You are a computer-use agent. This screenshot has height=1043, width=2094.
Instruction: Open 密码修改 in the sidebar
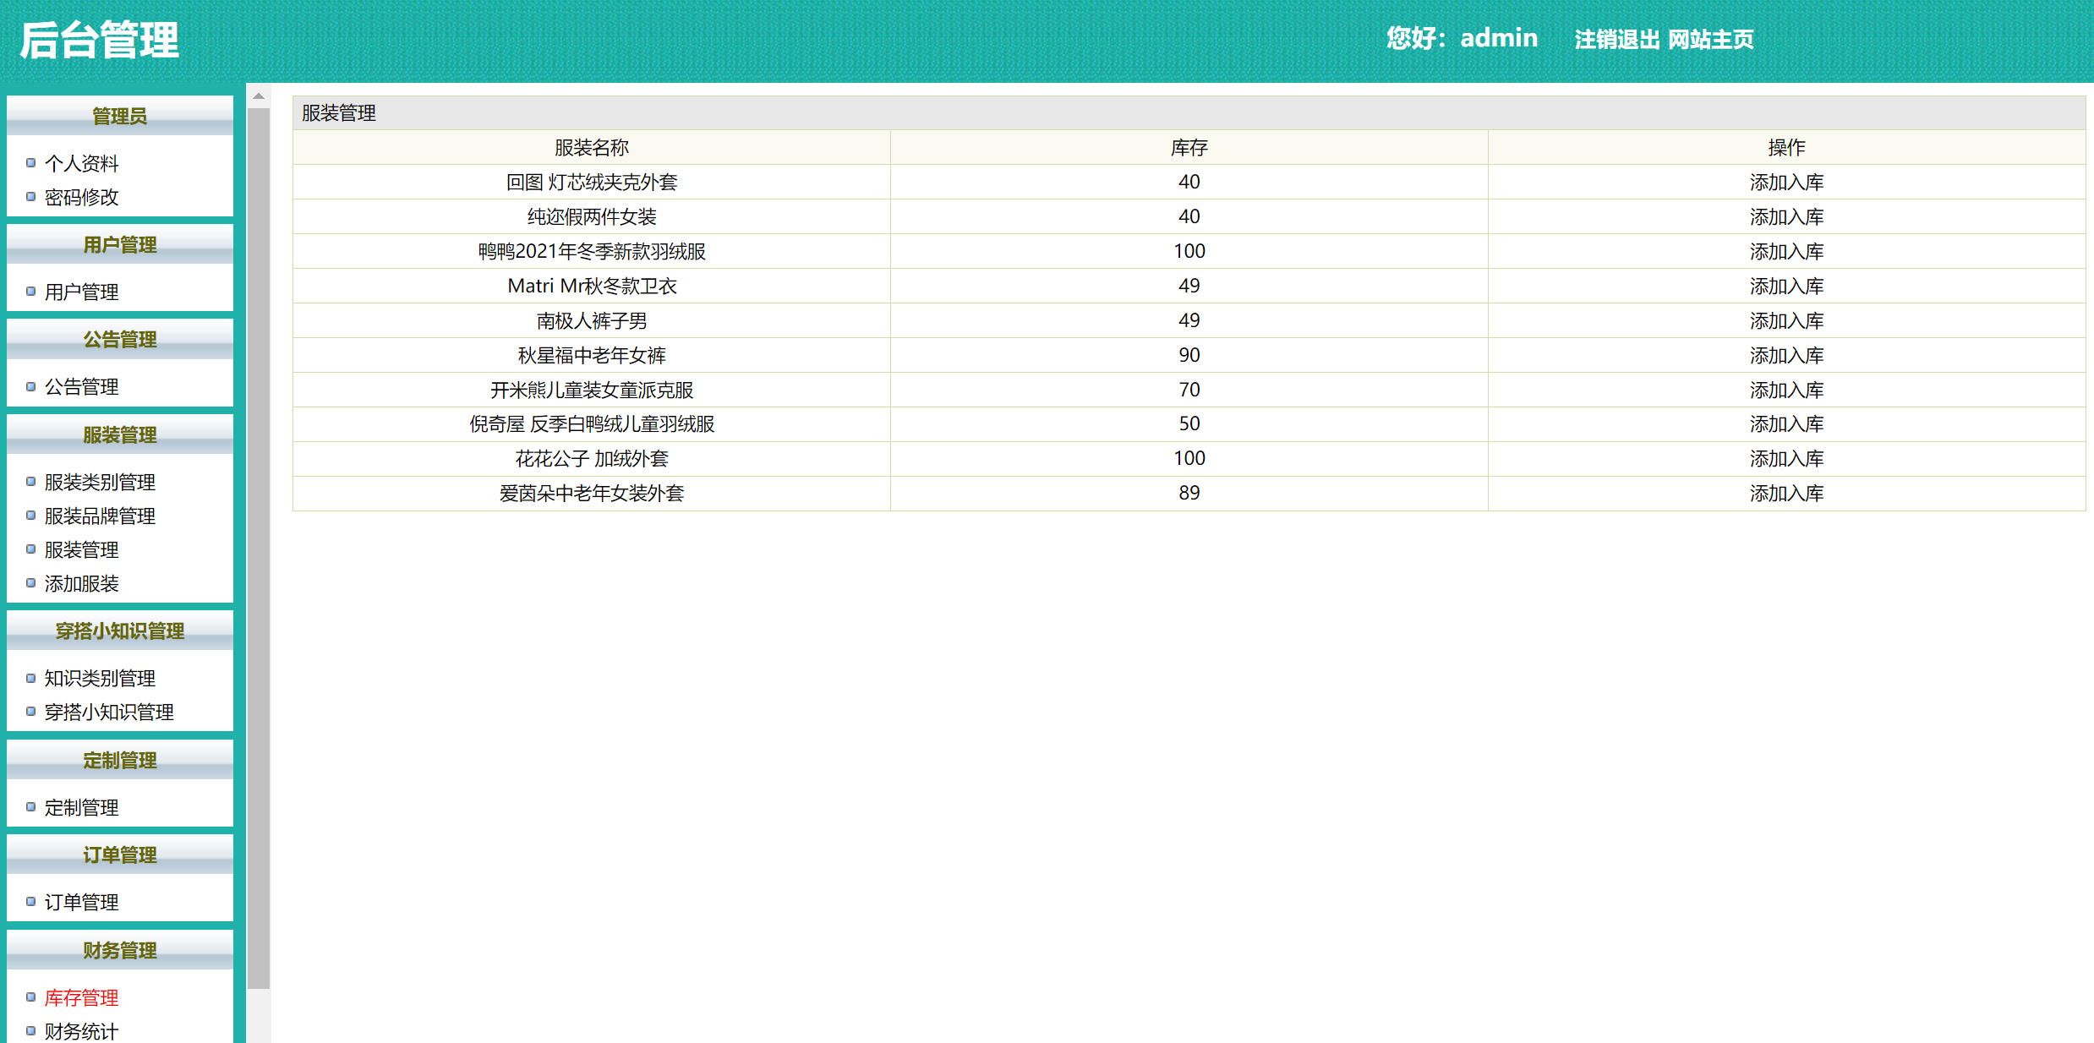coord(81,198)
